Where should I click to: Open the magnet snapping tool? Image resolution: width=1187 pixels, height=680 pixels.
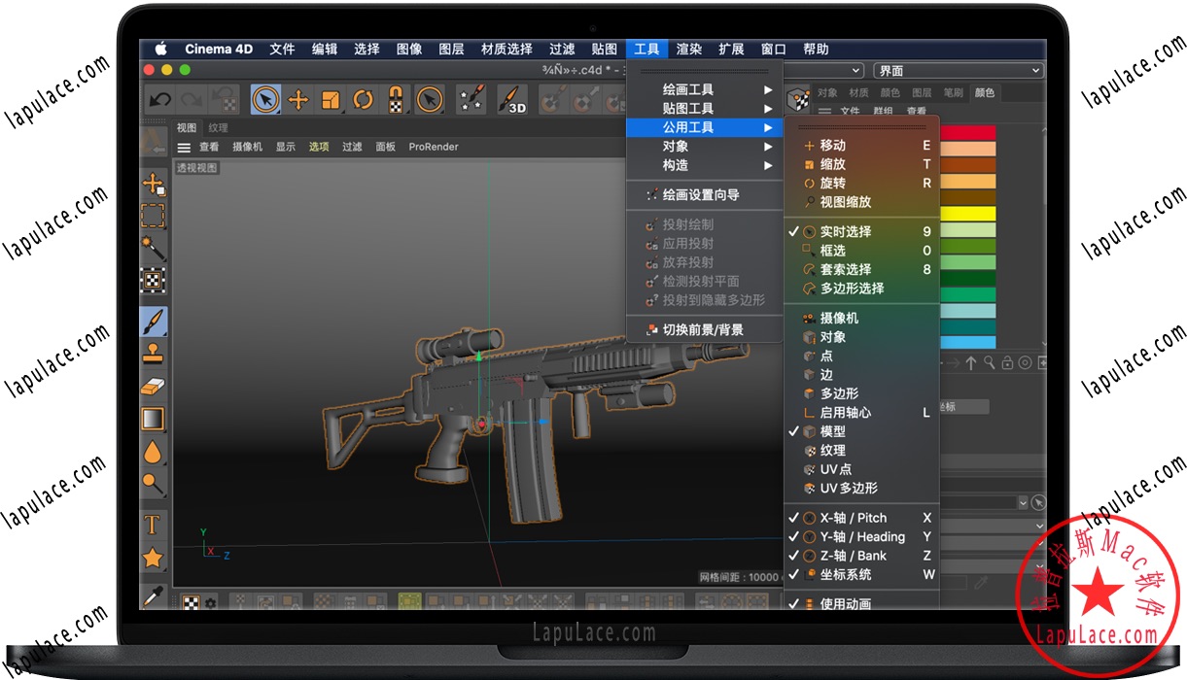pyautogui.click(x=395, y=98)
